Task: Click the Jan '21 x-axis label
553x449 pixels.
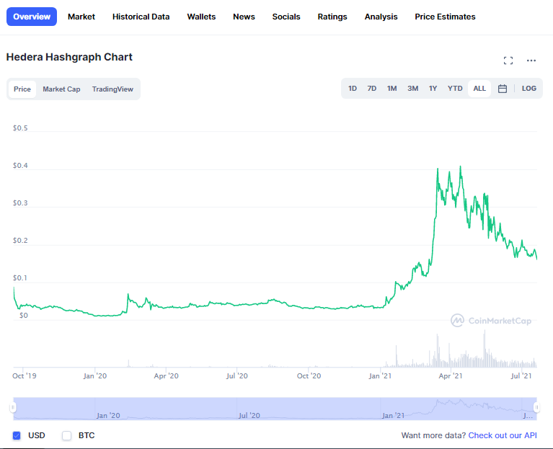Action: pos(380,375)
